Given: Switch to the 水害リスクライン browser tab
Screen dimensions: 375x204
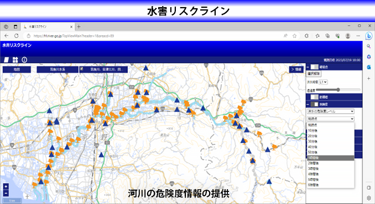Looking at the screenshot, I should [48, 26].
